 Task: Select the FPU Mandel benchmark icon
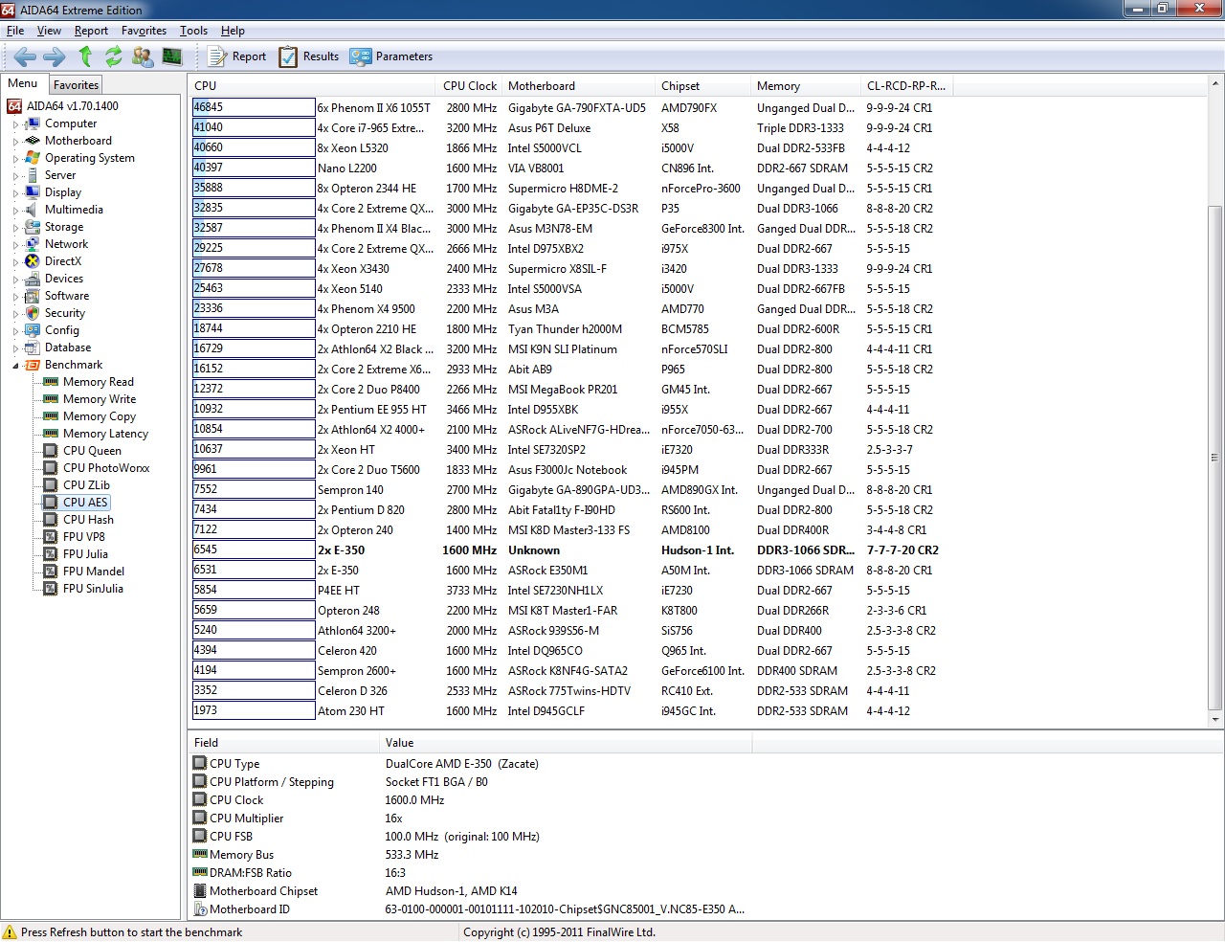click(51, 572)
